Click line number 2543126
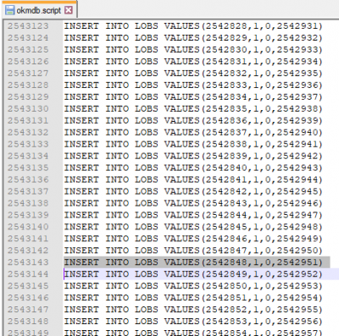Screen dimensions: 339x336 [x=28, y=62]
